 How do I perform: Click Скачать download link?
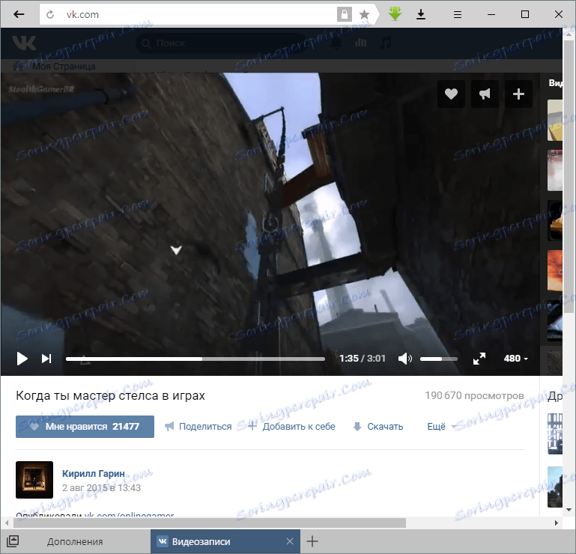(378, 427)
